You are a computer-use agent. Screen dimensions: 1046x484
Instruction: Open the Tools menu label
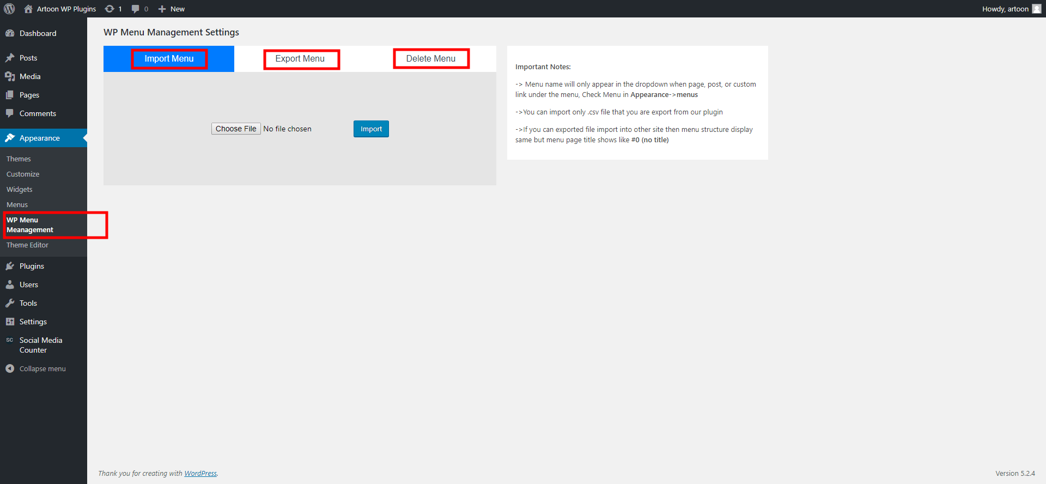click(x=28, y=303)
